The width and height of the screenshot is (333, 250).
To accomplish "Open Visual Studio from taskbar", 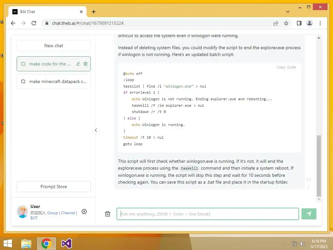I will 66,243.
